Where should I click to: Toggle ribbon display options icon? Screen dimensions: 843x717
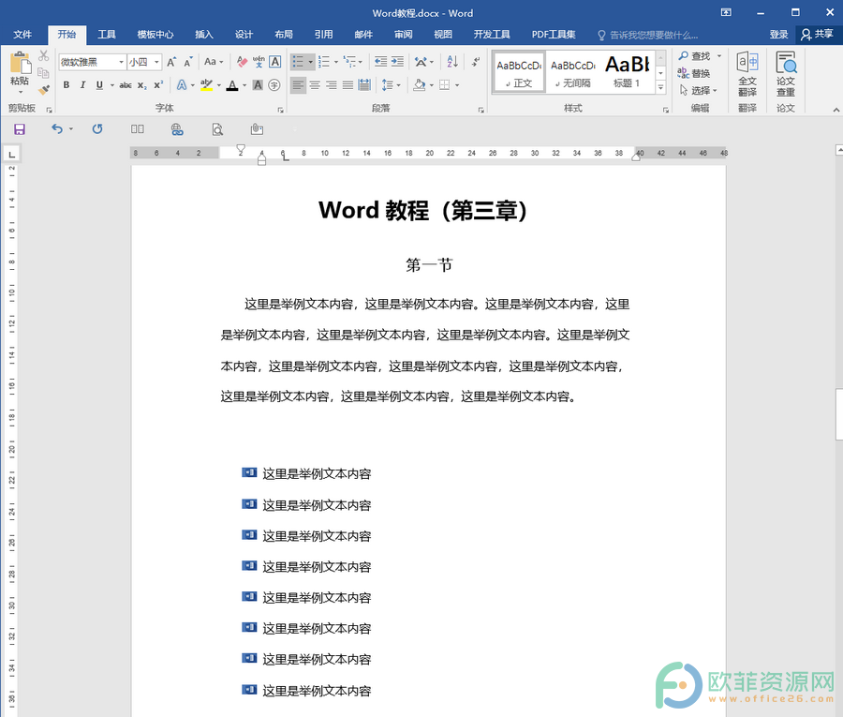coord(726,13)
